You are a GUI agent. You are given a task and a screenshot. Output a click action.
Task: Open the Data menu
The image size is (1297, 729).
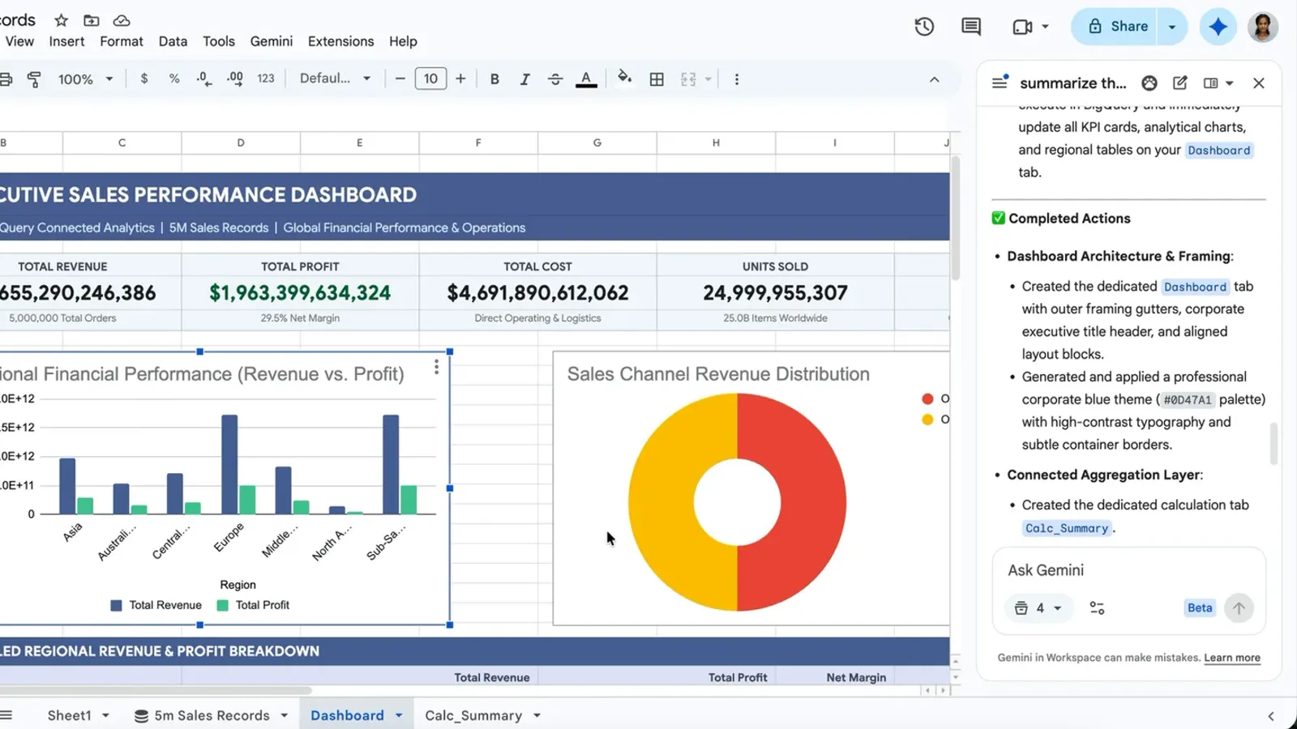coord(173,41)
